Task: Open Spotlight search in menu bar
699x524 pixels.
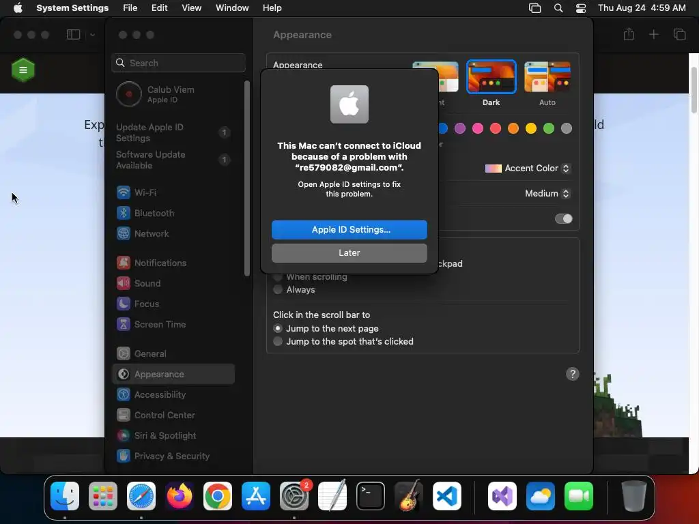Action: click(x=558, y=8)
